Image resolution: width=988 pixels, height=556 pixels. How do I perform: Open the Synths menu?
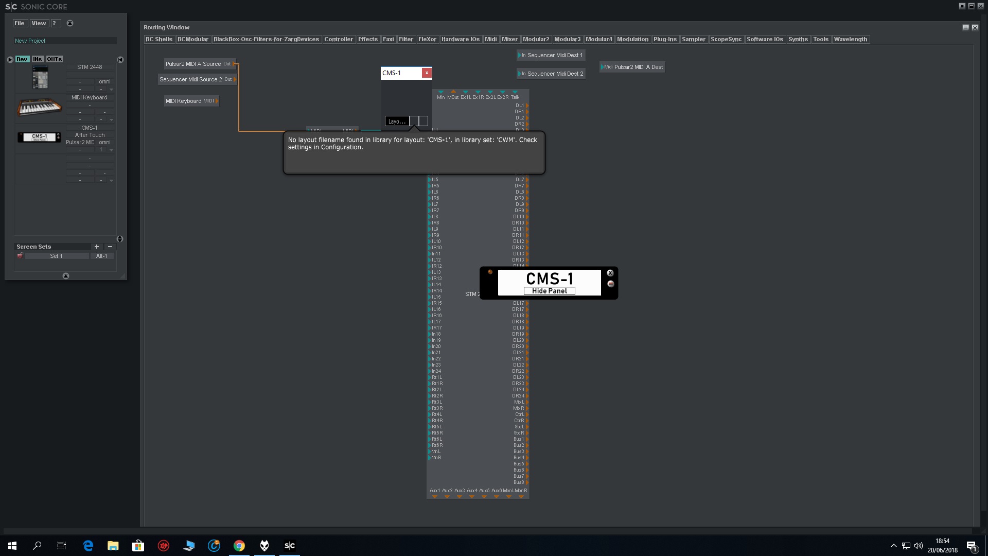click(x=798, y=39)
